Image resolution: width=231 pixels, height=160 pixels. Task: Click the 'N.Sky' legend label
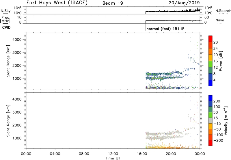[5, 11]
